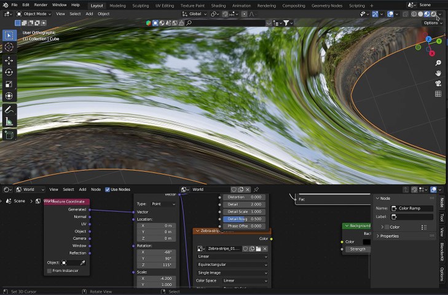Switch to perspective/orthographic grid gizmo
448x295 pixels.
438,94
